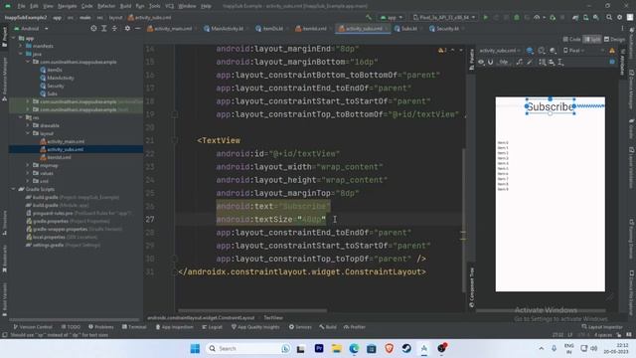
Task: Switch editor to Split view
Action: click(x=592, y=40)
